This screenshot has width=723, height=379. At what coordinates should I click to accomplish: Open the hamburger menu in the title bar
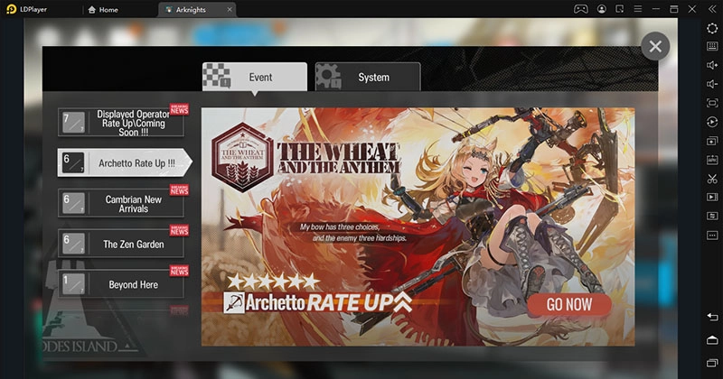click(638, 9)
